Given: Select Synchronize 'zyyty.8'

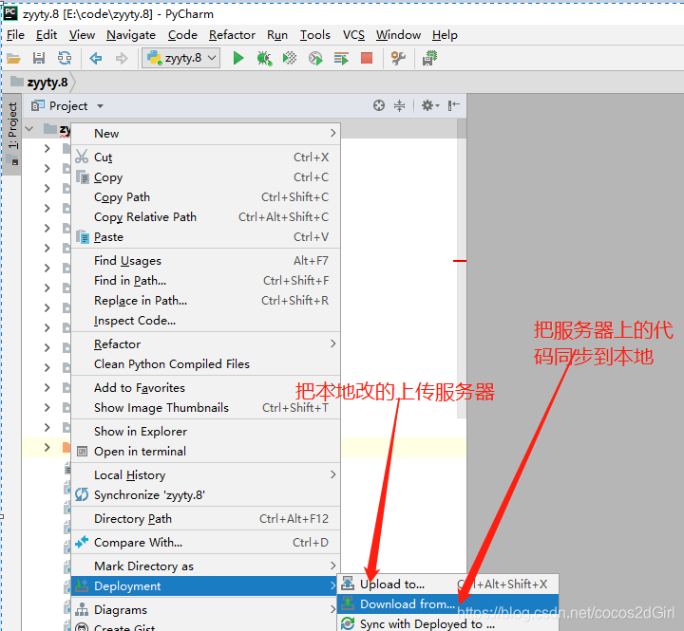Looking at the screenshot, I should tap(205, 495).
